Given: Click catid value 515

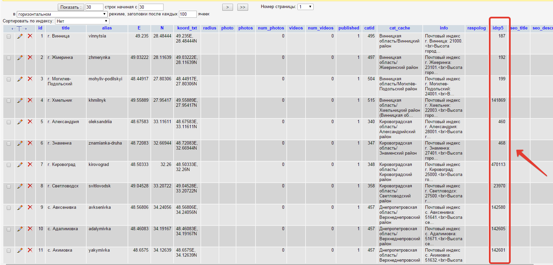Looking at the screenshot, I should pos(371,100).
